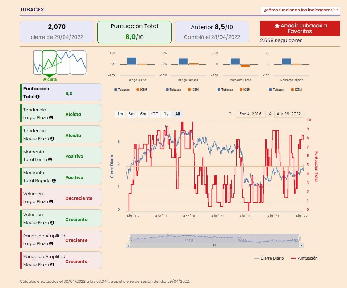Toggle IGBM legend in the Momento Rápido chart
Screen dimensions: 347x288
click(x=296, y=90)
